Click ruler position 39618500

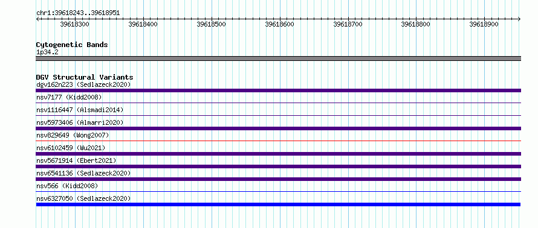212,24
